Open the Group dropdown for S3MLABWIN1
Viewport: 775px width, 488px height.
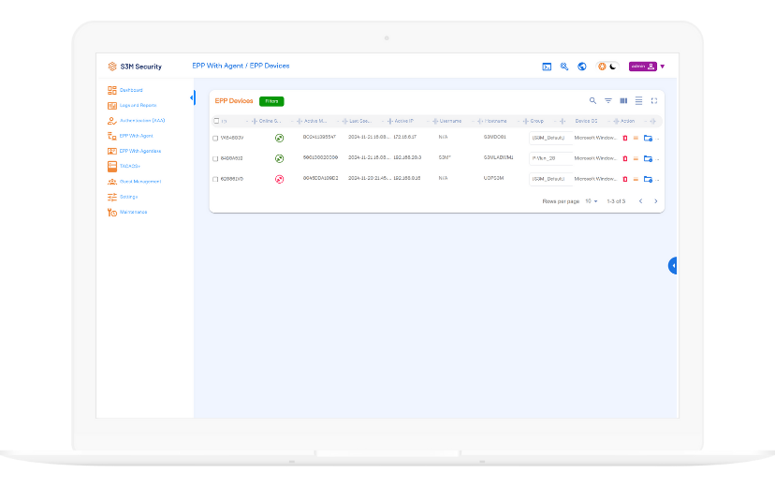548,158
